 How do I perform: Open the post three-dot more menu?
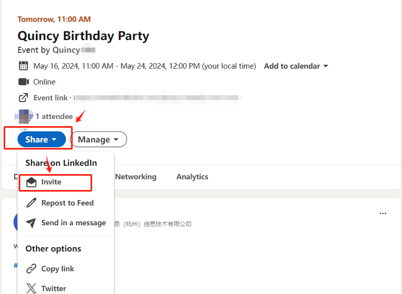[x=383, y=213]
